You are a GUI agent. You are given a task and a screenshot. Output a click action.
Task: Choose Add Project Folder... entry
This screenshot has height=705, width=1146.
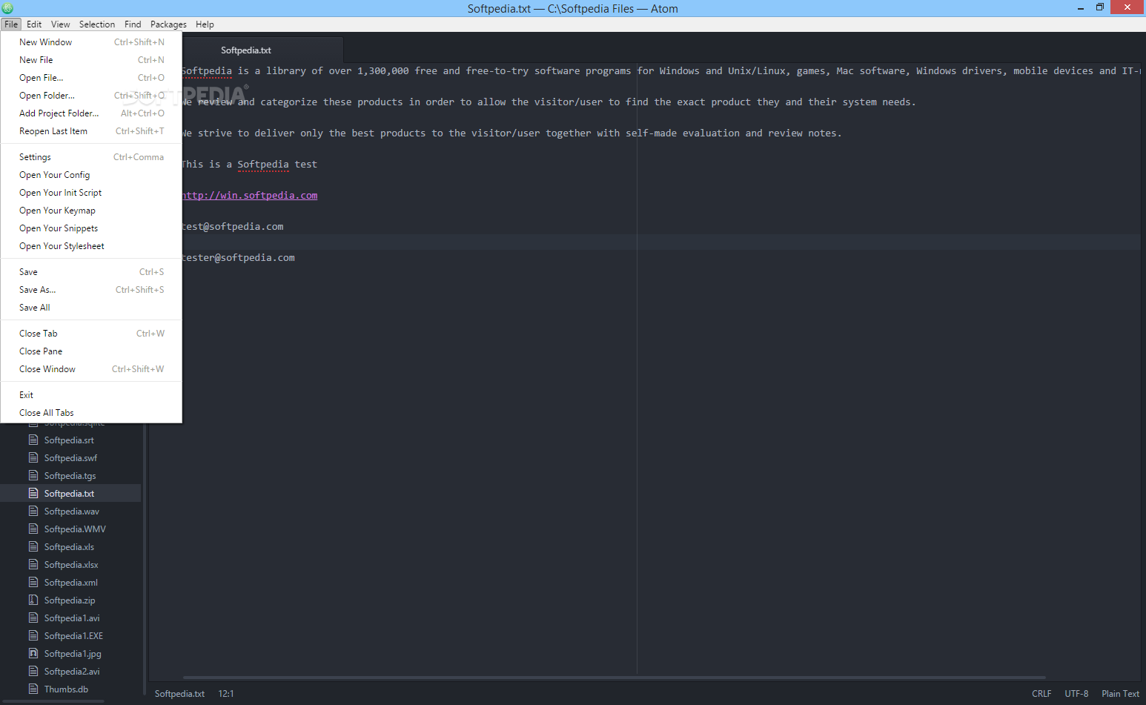91,113
